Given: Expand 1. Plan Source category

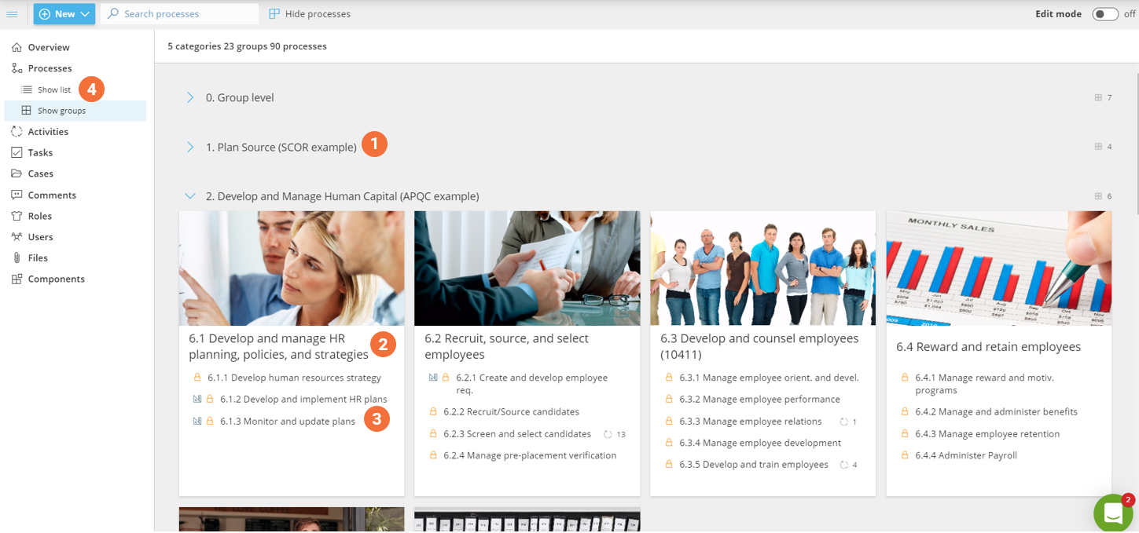Looking at the screenshot, I should click(190, 147).
